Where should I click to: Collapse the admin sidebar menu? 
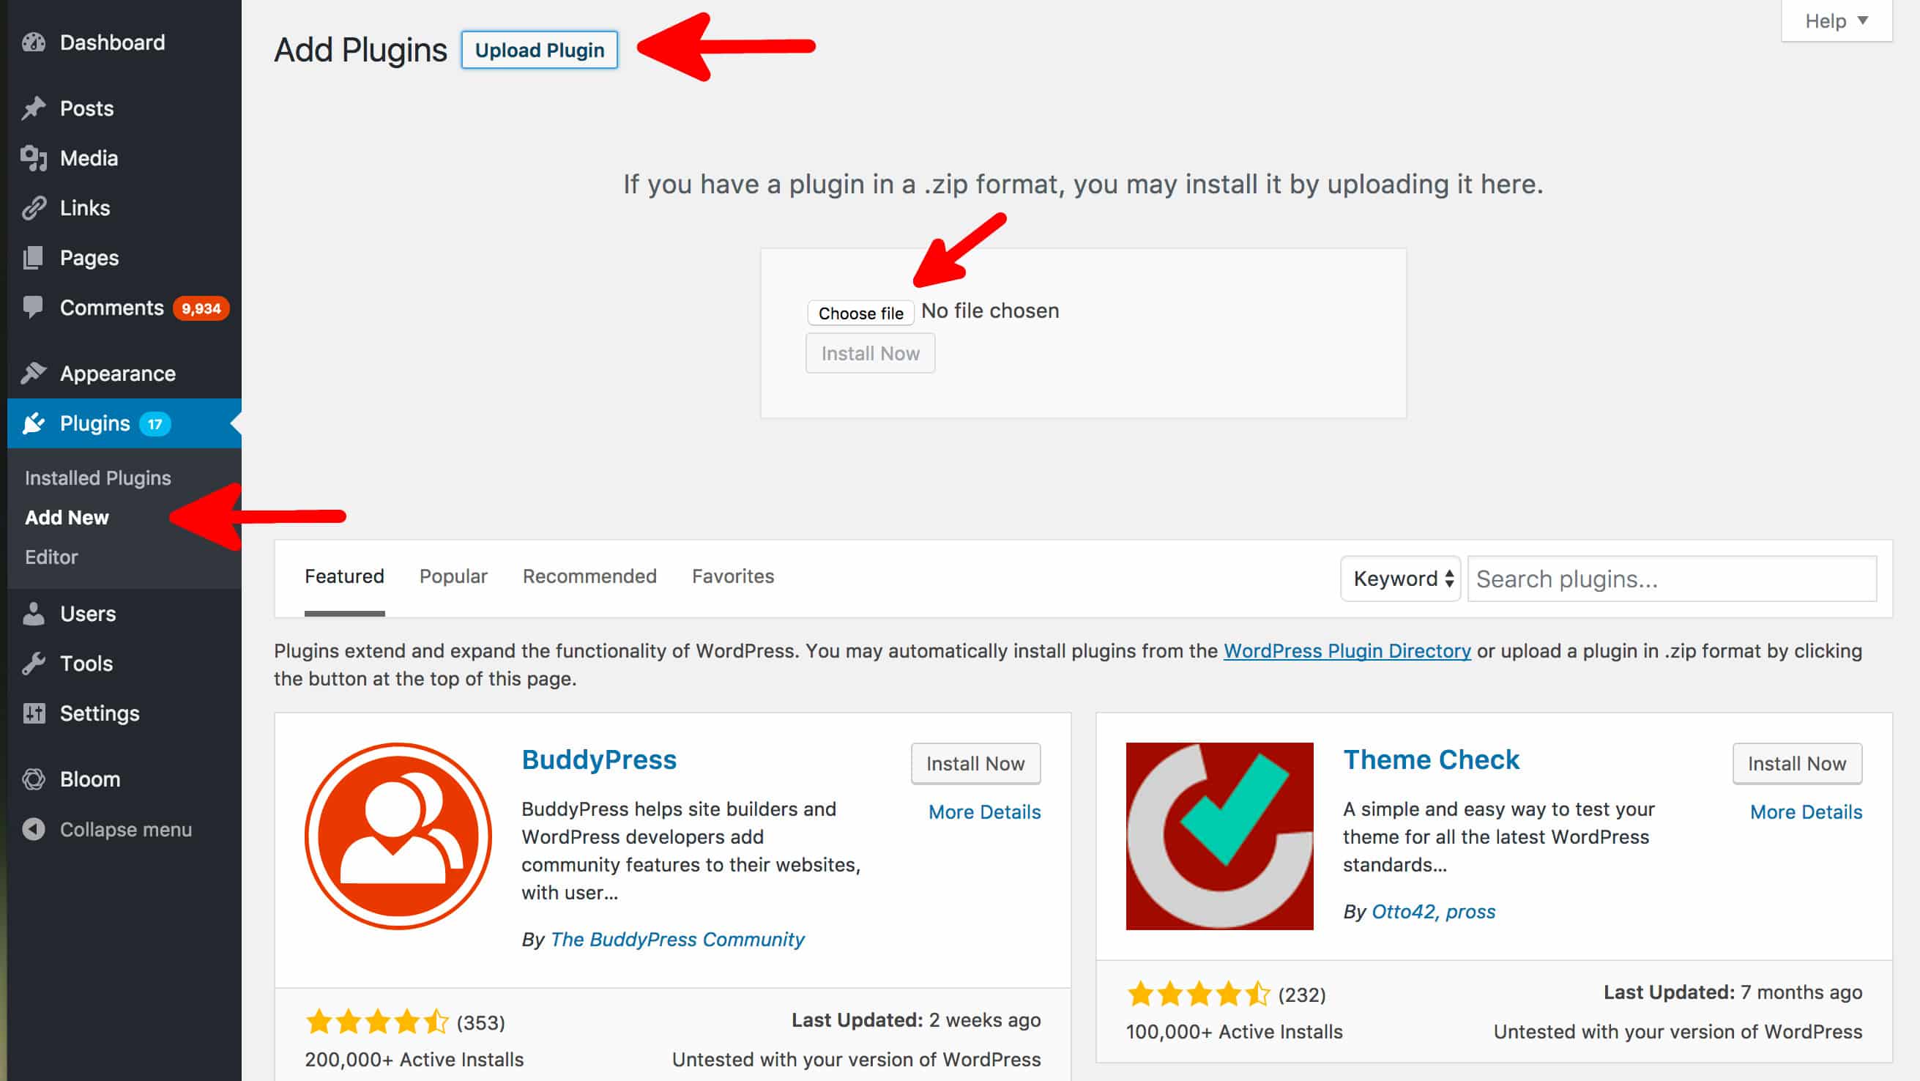(126, 829)
